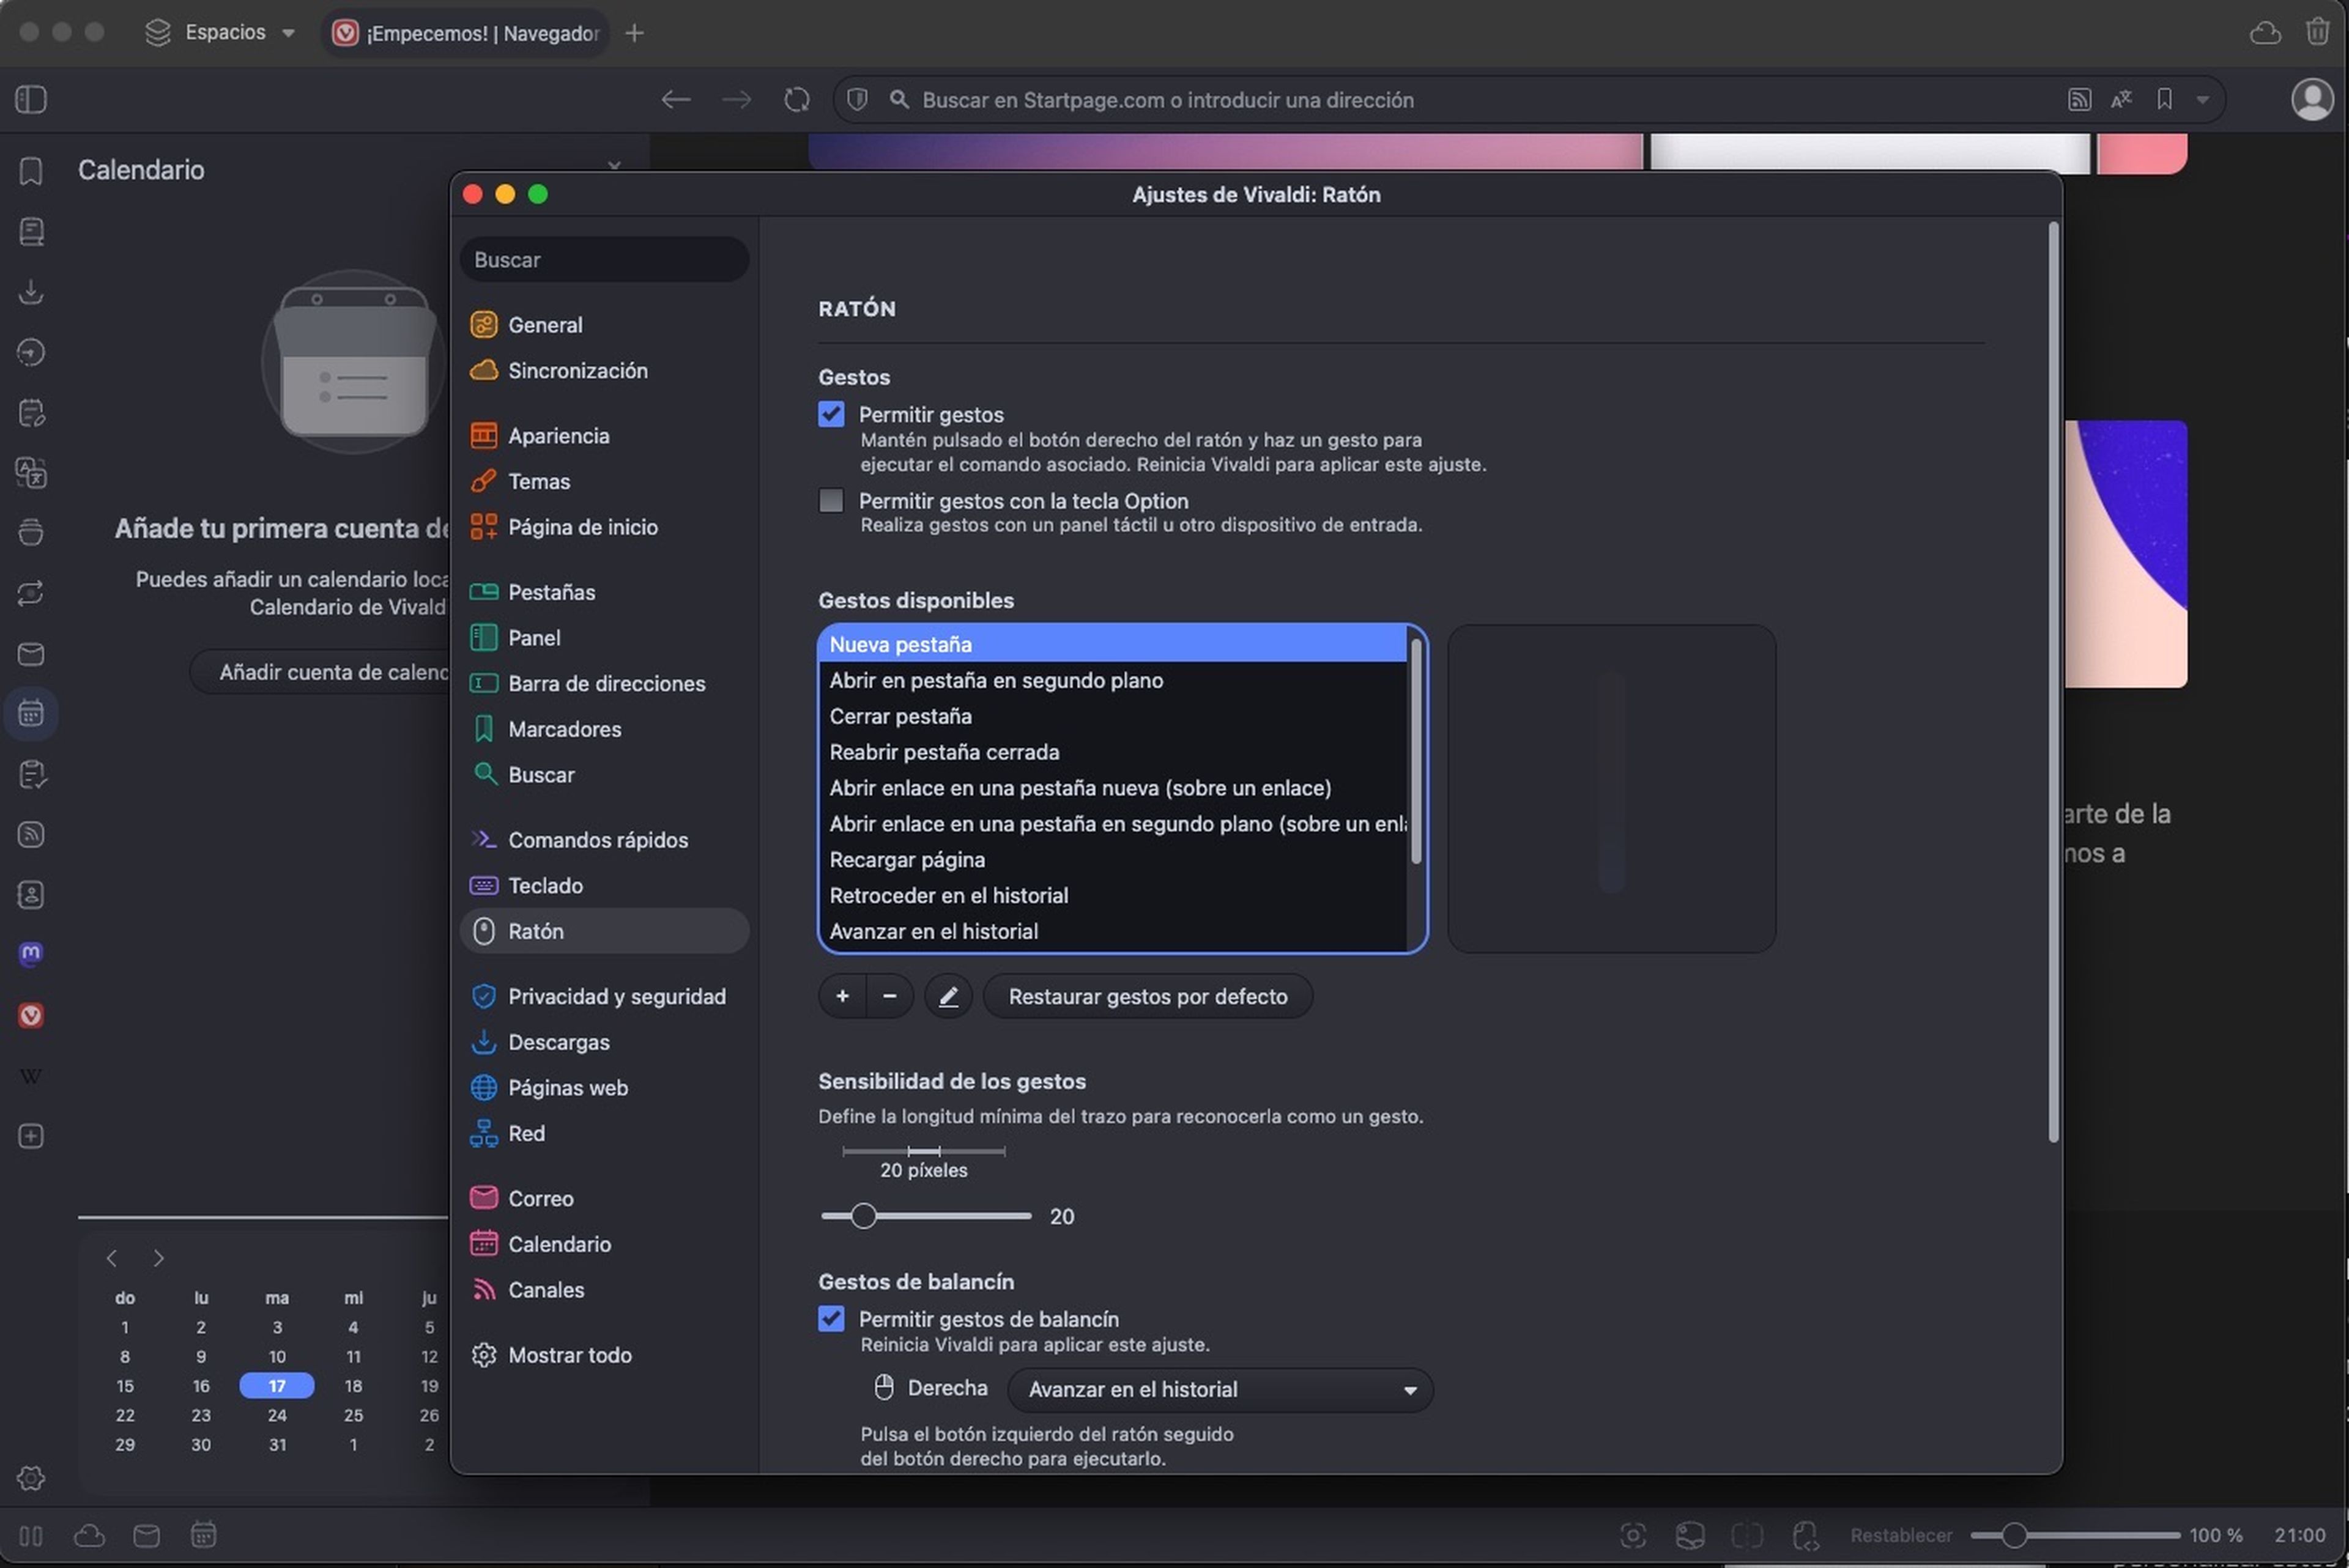Open the Bookmarks panel icon
Image resolution: width=2349 pixels, height=1568 pixels.
coord(31,171)
